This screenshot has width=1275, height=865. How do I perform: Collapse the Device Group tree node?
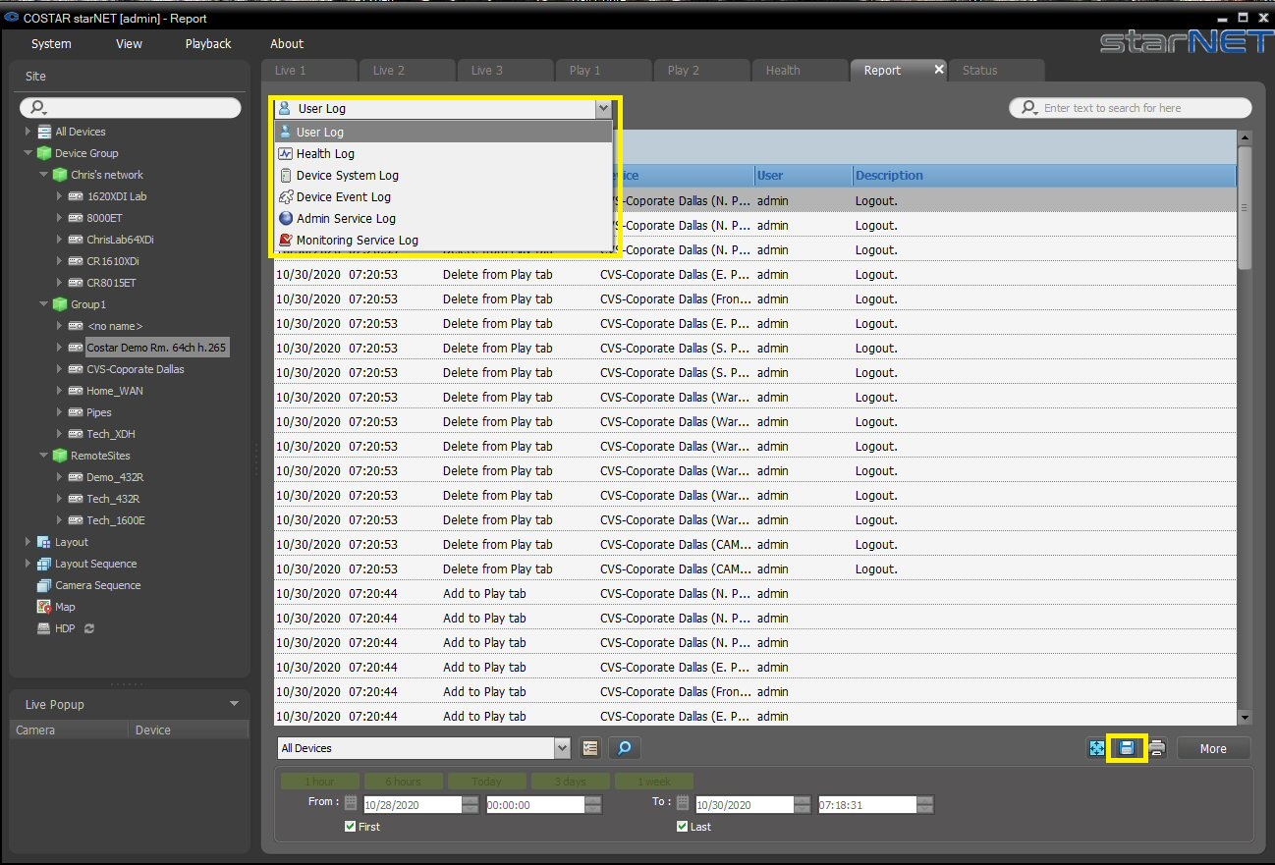(28, 153)
